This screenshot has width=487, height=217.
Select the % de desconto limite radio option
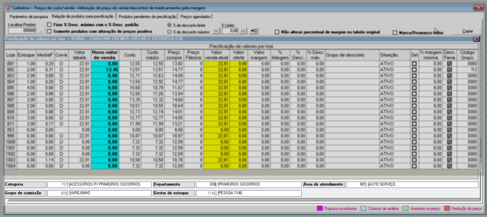(169, 25)
